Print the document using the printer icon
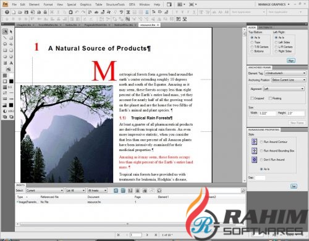The image size is (309, 241). click(x=39, y=12)
